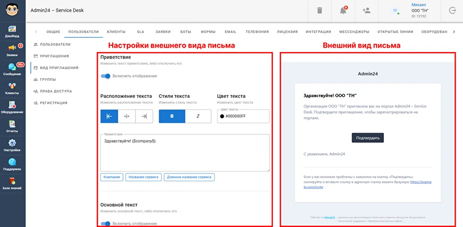Open База знаний in the left sidebar
463x227 pixels.
[13, 183]
